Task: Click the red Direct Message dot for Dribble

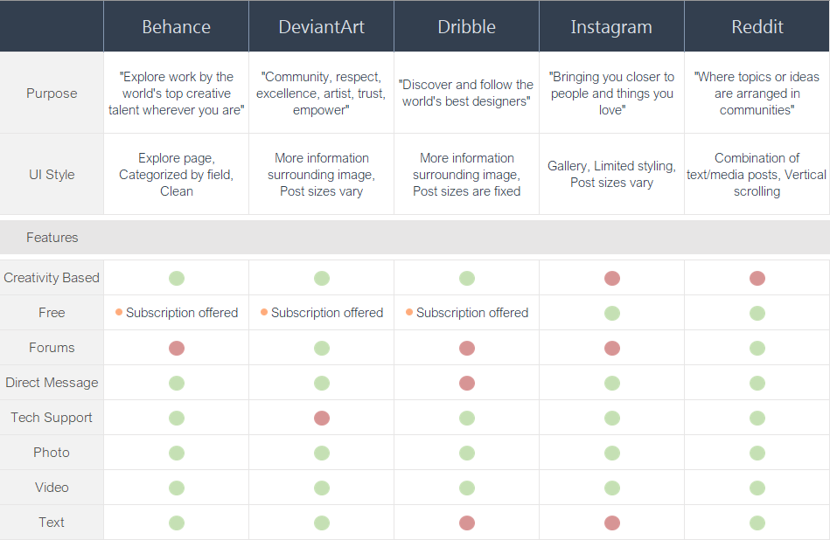Action: click(x=467, y=383)
